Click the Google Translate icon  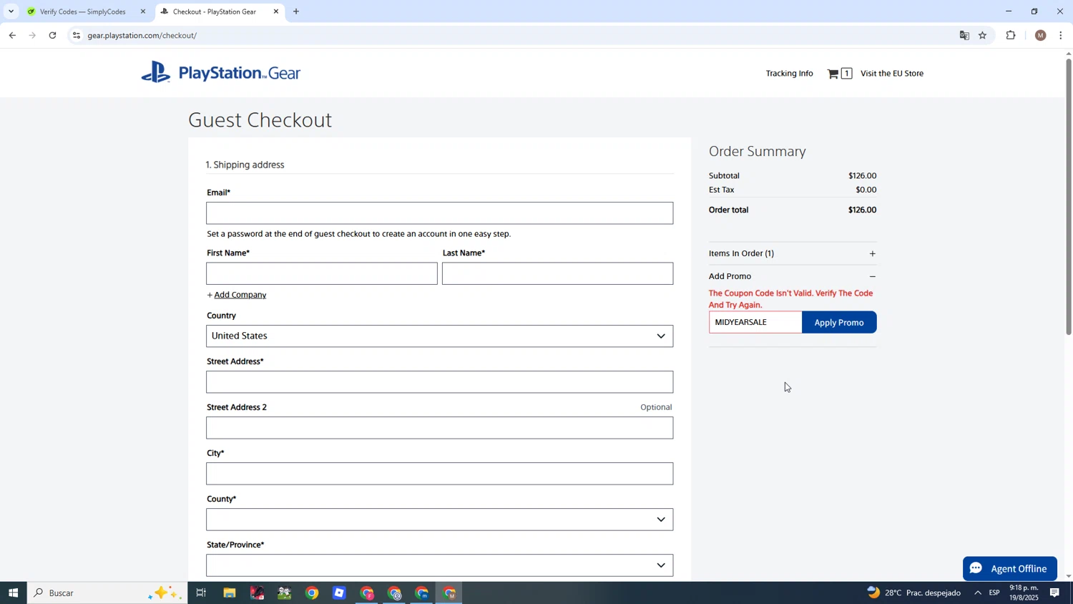[x=964, y=35]
